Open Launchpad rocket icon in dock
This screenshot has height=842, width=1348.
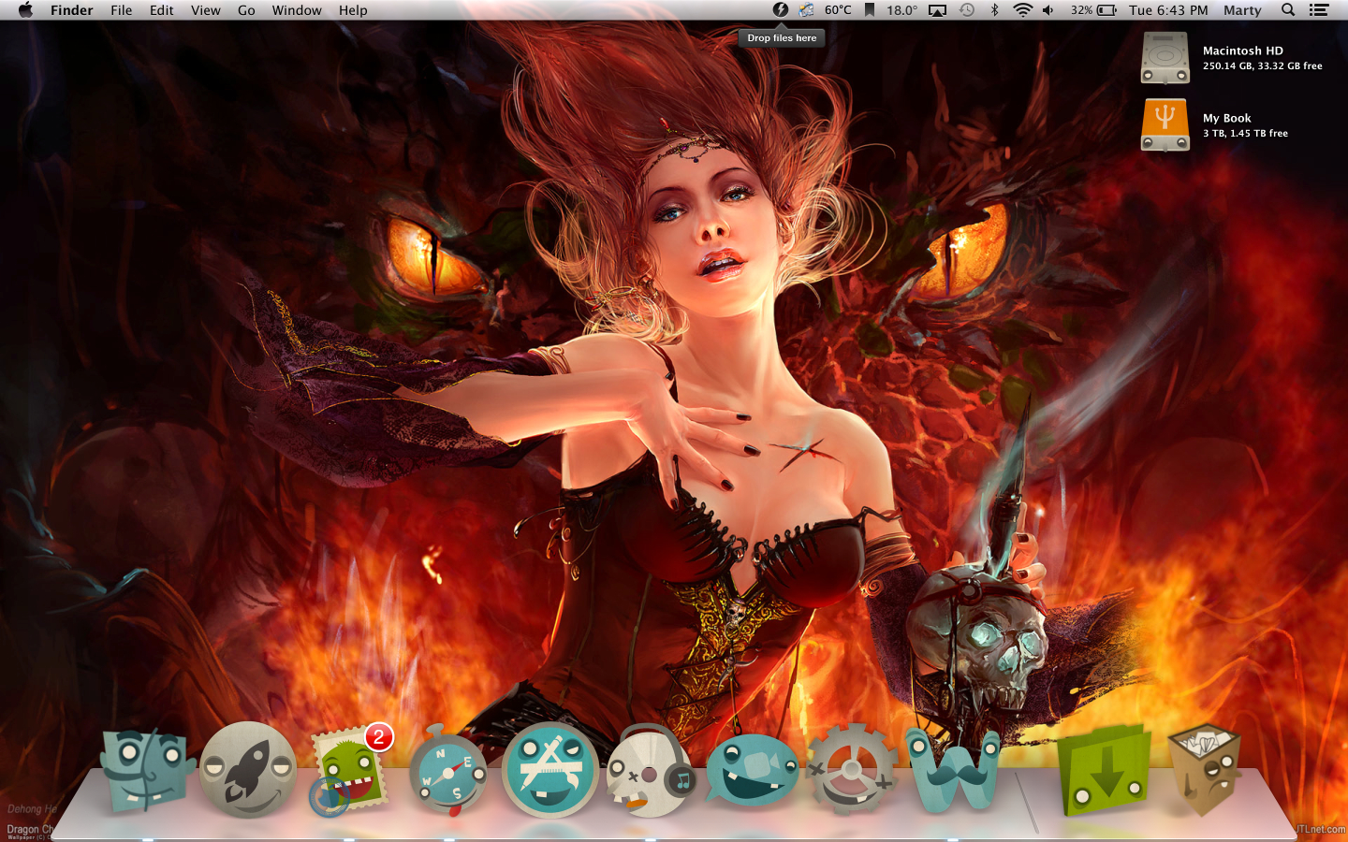tap(248, 769)
